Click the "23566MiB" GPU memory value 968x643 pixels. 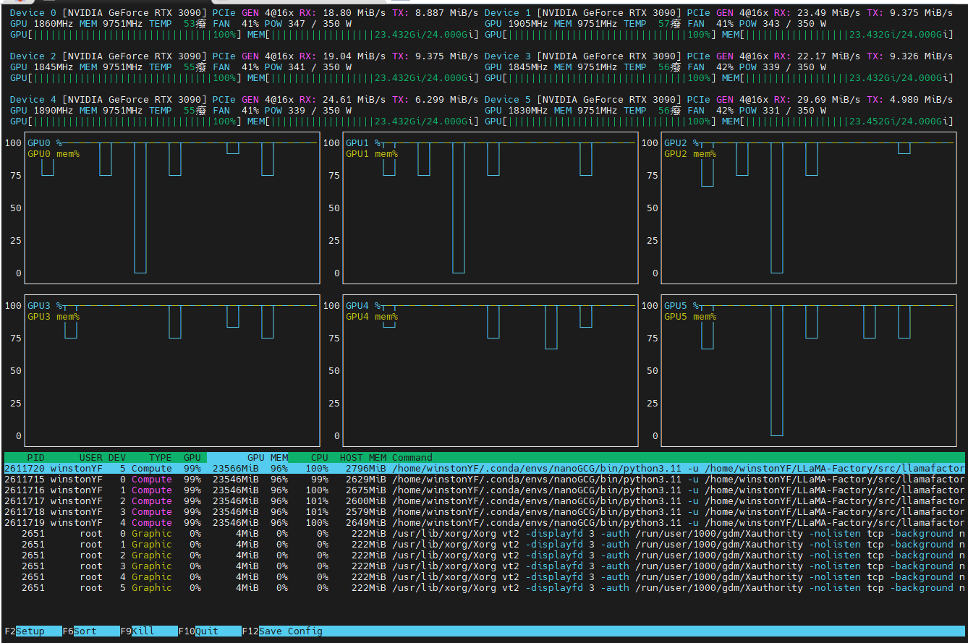tap(236, 468)
